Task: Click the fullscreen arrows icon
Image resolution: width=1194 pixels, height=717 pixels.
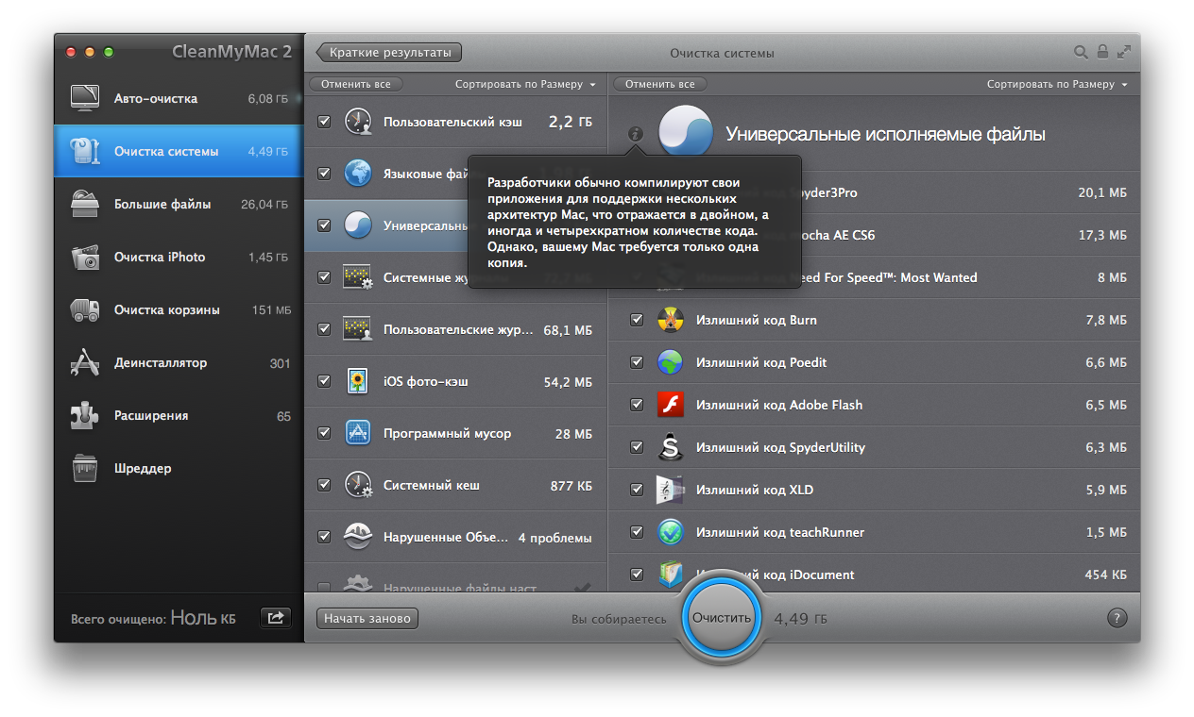Action: [1124, 52]
